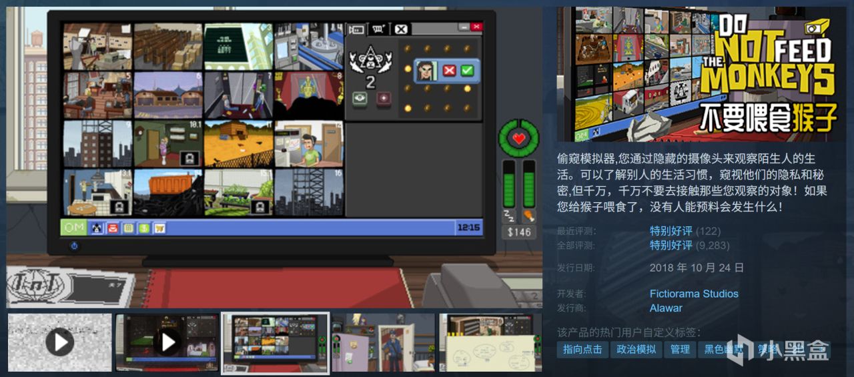The width and height of the screenshot is (854, 377).
Task: Click the red heart health indicator
Action: click(518, 139)
